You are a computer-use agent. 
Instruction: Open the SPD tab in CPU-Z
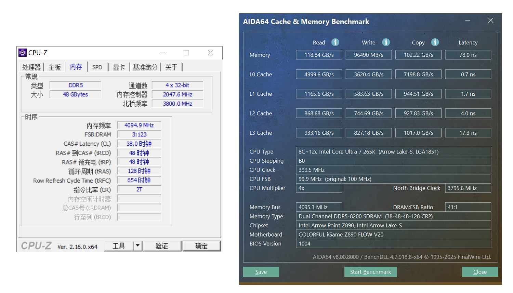click(97, 67)
